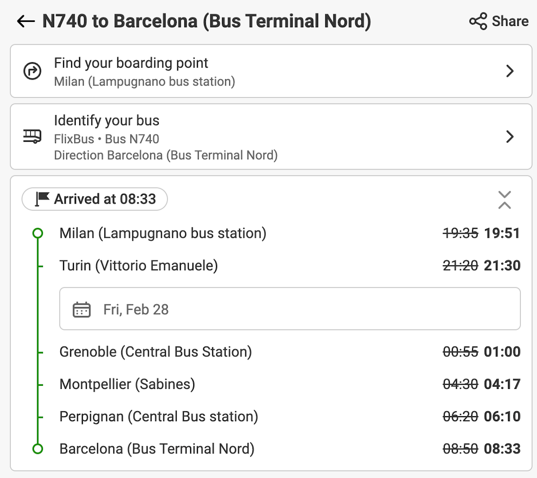Click the Arrived at 08:33 status badge
The height and width of the screenshot is (478, 537).
95,199
